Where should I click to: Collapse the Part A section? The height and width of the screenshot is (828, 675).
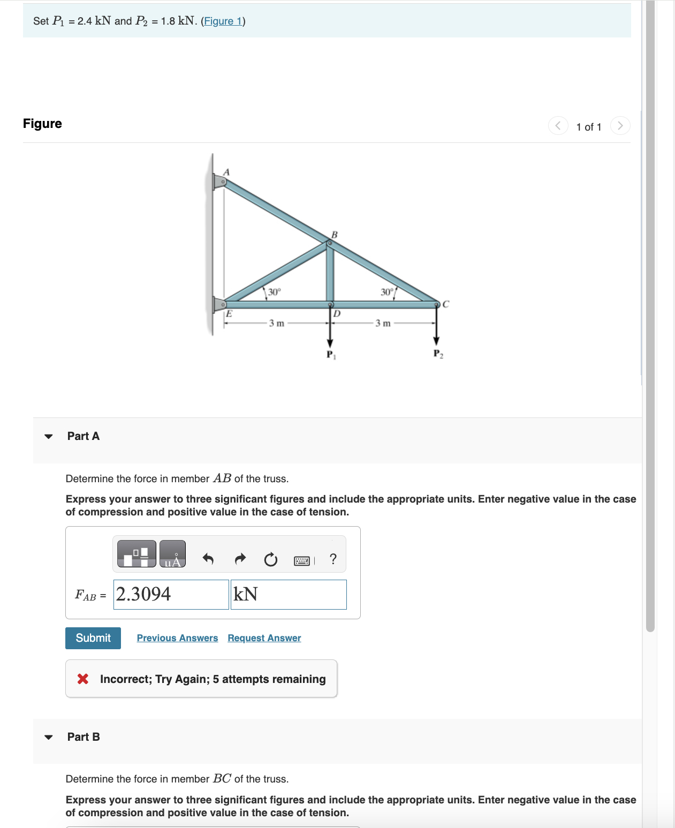click(48, 436)
